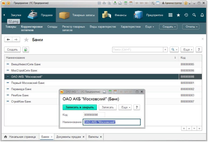
Task: Open the favorites star in the top panel
Action: (x=178, y=15)
